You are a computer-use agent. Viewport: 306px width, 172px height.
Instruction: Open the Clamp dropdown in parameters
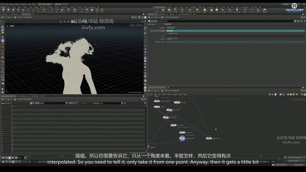pyautogui.click(x=173, y=39)
